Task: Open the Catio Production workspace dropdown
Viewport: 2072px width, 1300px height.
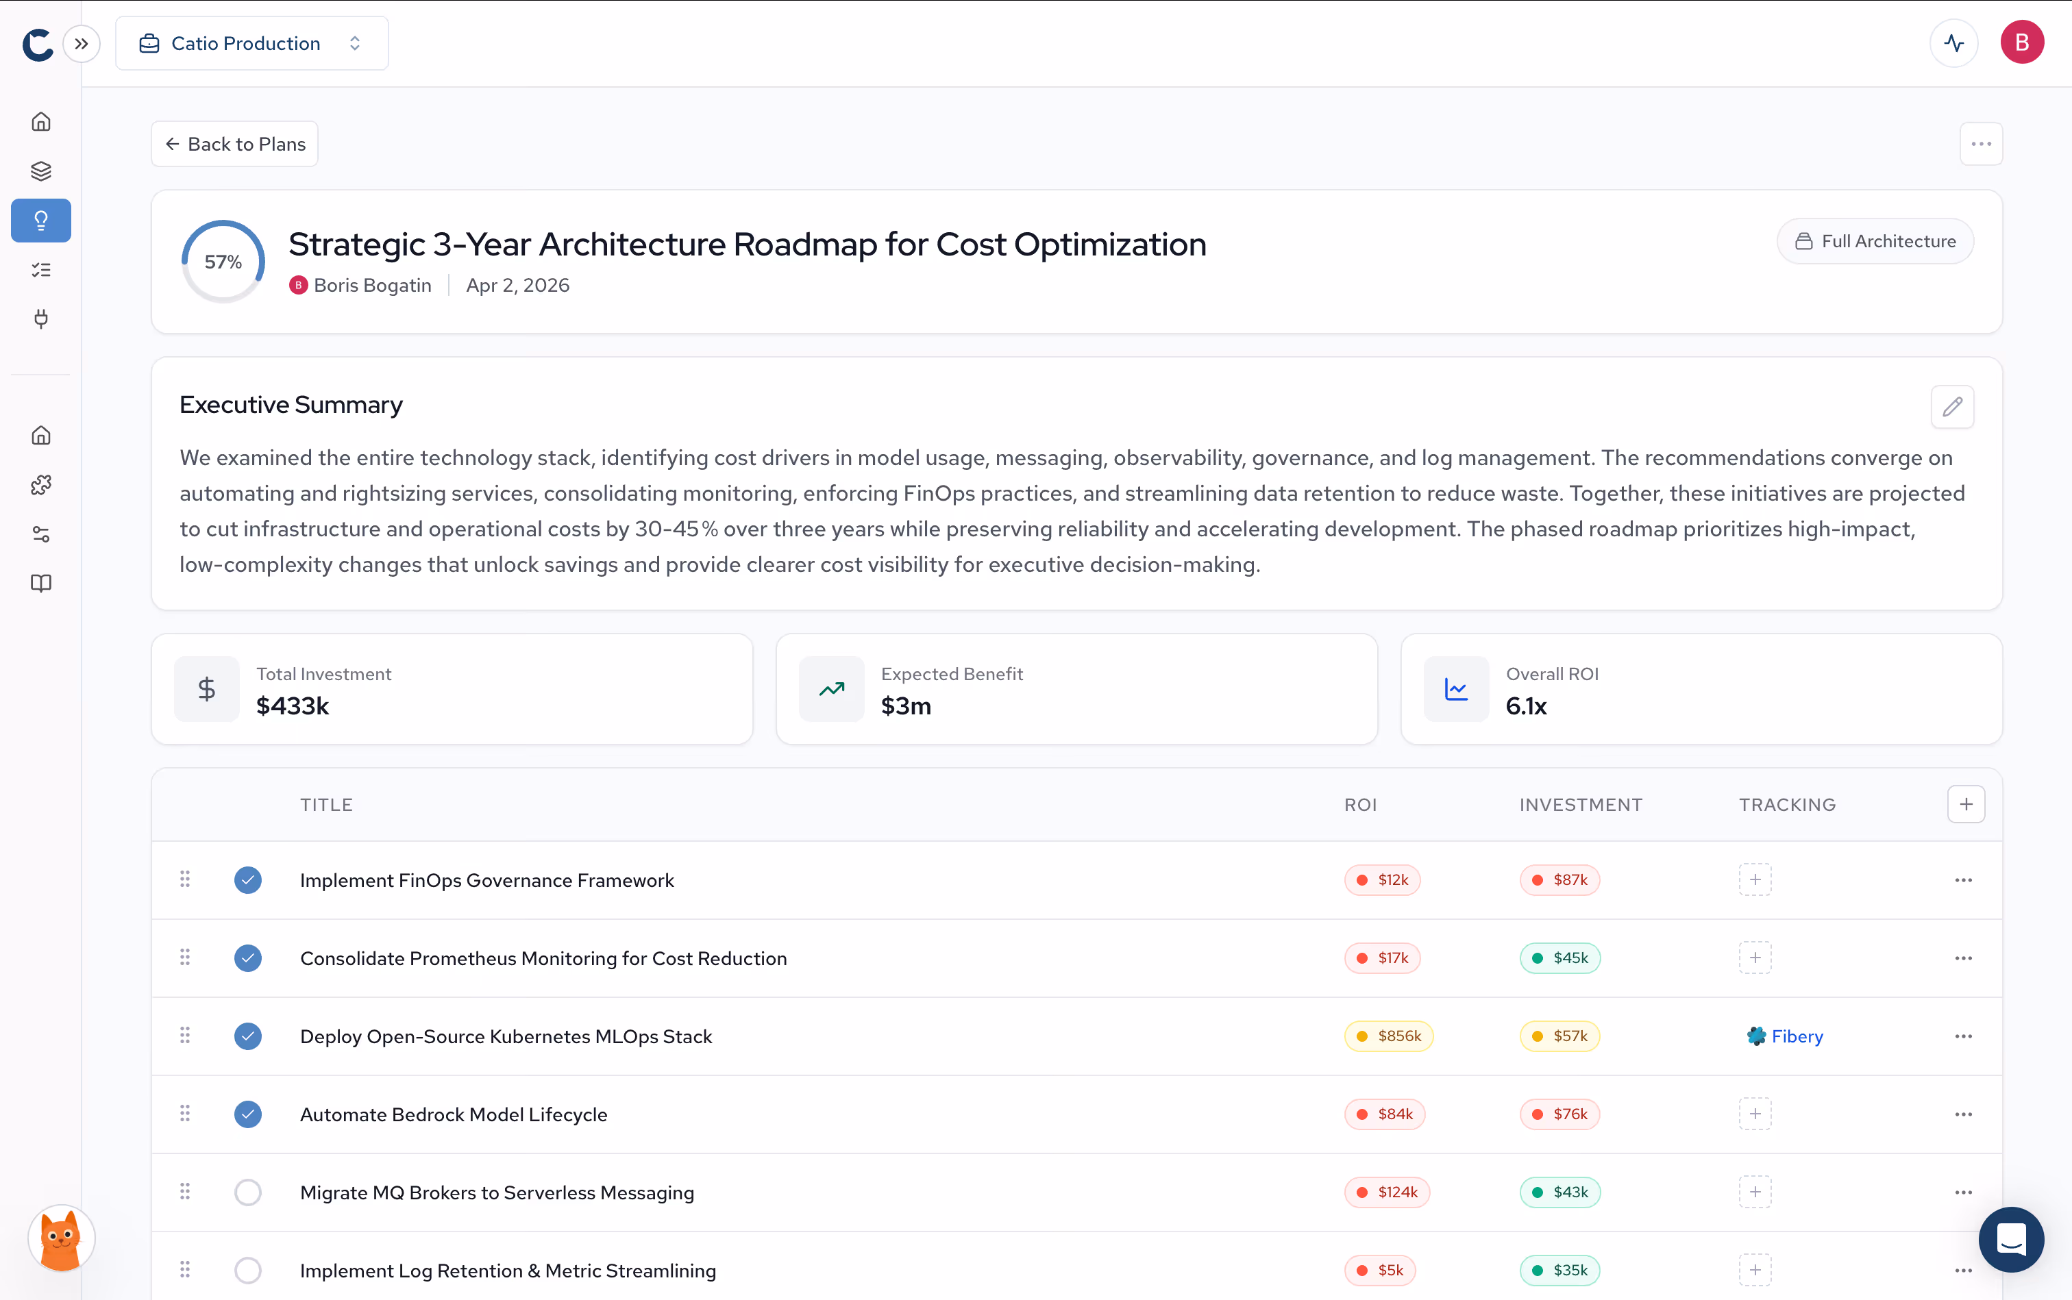Action: tap(252, 43)
